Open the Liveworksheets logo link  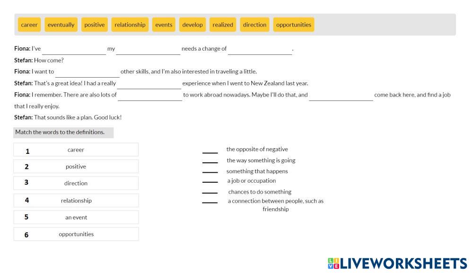tap(397, 264)
